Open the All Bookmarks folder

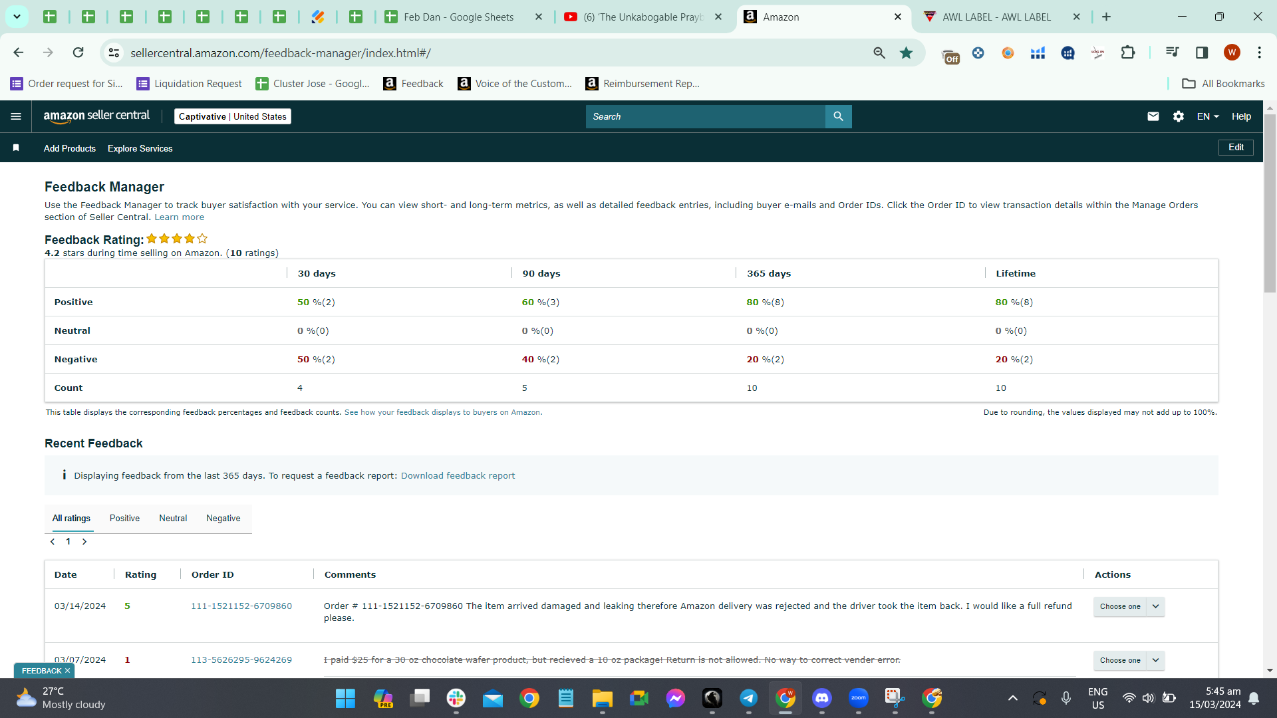pos(1223,84)
